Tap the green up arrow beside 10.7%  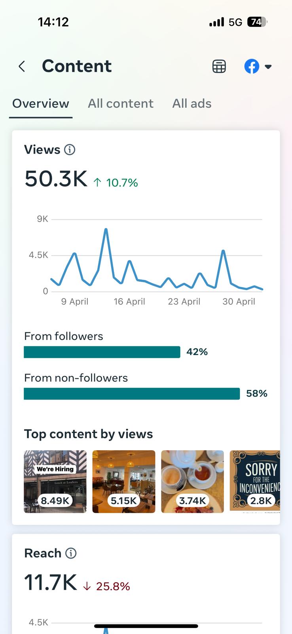point(97,182)
